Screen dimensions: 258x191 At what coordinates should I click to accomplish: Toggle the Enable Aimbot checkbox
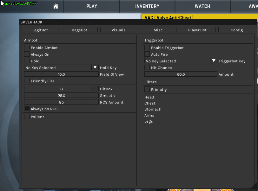pos(27,48)
